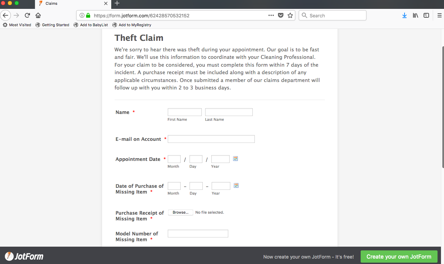Screen dimensions: 444x264
Task: Click Appointment Date Year field
Action: [x=220, y=159]
